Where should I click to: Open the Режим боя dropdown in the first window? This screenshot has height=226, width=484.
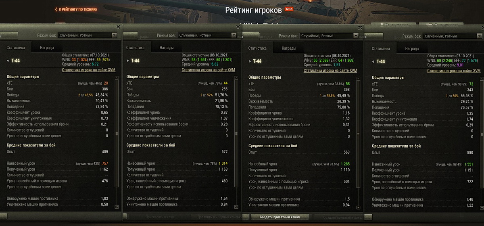pyautogui.click(x=87, y=36)
